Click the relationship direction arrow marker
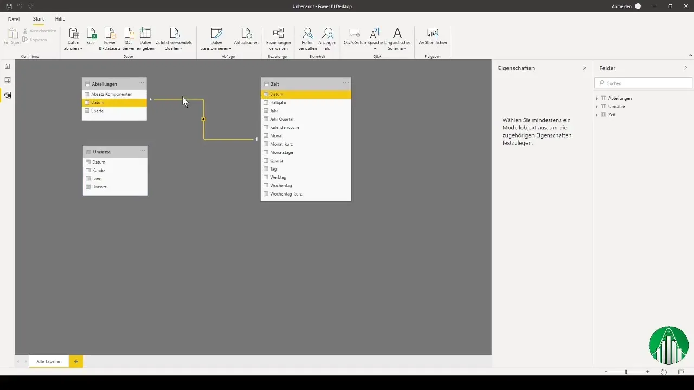This screenshot has height=390, width=694. click(x=203, y=119)
